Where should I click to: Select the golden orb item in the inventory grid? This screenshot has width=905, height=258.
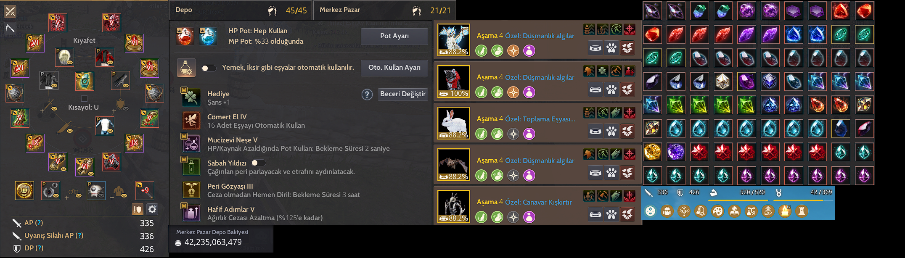tap(652, 152)
